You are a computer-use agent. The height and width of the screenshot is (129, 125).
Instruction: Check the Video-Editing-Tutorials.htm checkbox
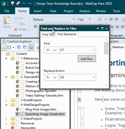pyautogui.click(x=22, y=96)
